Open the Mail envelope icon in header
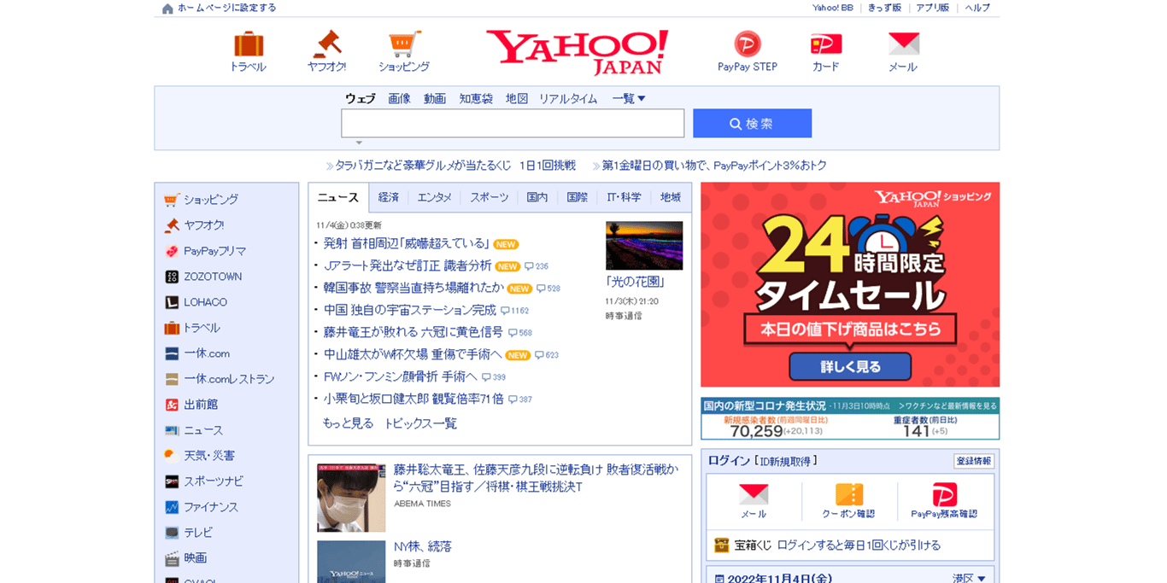 [903, 44]
